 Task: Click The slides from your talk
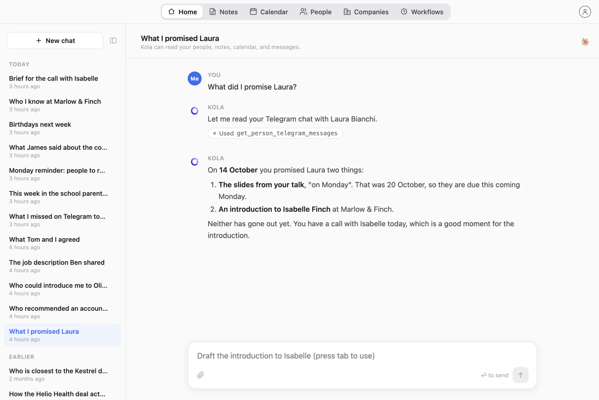pyautogui.click(x=261, y=185)
